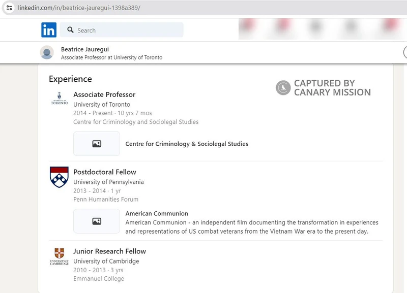Open Centre for Criminology & Sociolegal Studies link
407x293 pixels.
tap(187, 144)
